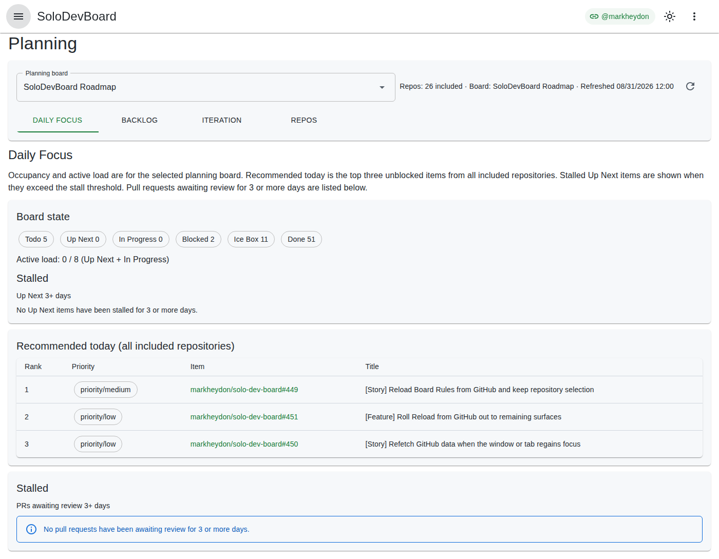719x559 pixels.
Task: Click title "Reload Board Rules from GitHub" story
Action: pos(480,390)
